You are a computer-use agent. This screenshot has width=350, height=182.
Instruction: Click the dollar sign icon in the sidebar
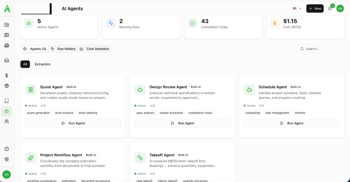(6, 75)
